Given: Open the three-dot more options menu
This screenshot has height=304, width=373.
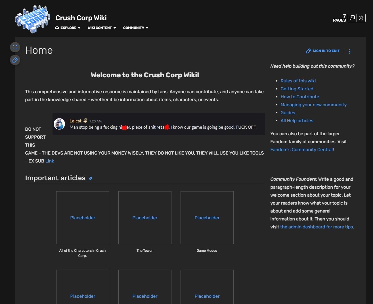Looking at the screenshot, I should 350,51.
